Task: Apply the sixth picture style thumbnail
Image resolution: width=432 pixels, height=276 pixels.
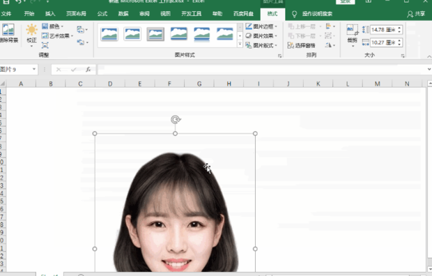Action: click(x=225, y=34)
